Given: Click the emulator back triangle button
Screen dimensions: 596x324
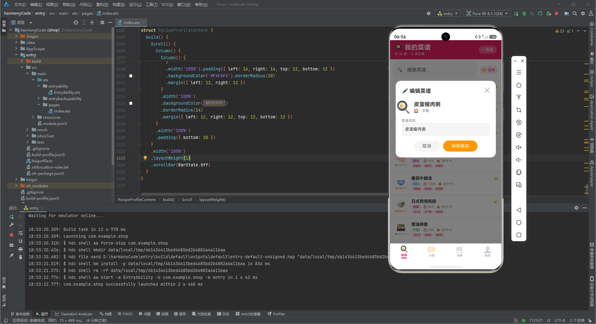Looking at the screenshot, I should (x=519, y=210).
